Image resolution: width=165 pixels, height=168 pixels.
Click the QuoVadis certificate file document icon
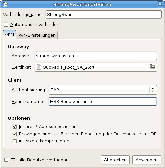point(39,67)
